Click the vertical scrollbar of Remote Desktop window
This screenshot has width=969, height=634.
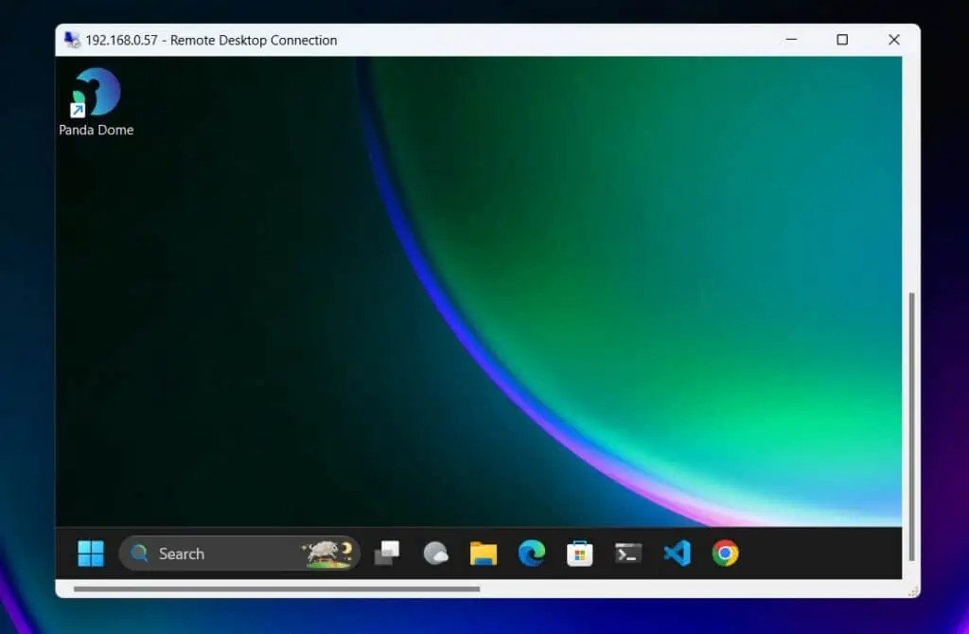coord(911,427)
